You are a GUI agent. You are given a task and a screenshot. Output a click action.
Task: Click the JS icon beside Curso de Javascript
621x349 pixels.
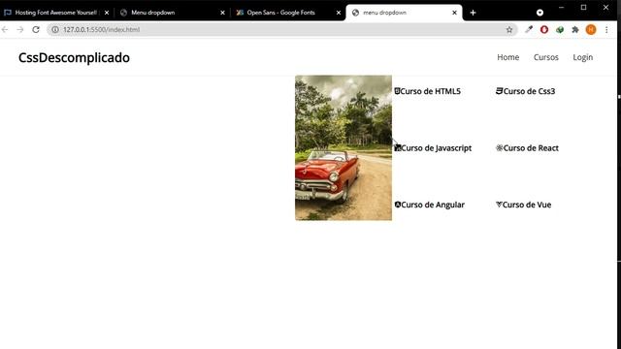398,148
